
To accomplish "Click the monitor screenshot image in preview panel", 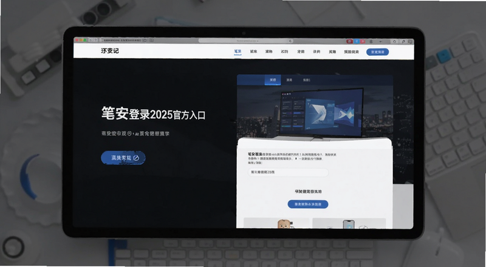I will [x=321, y=113].
